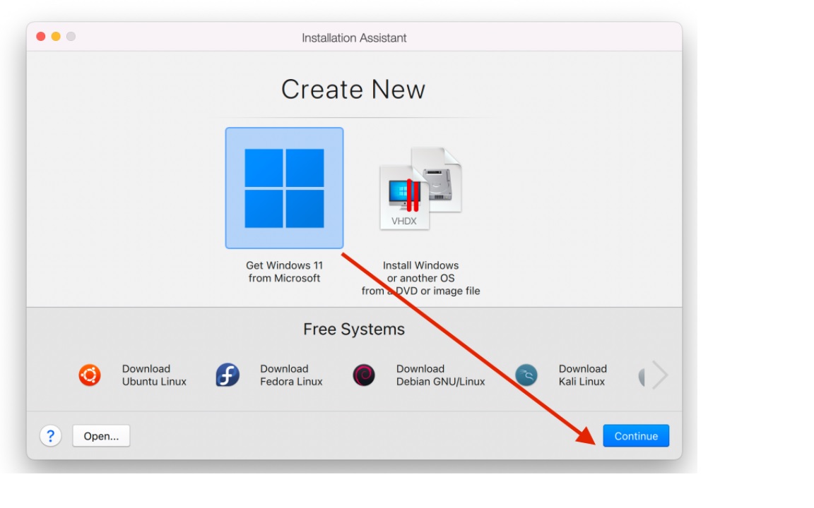
Task: Select the 'Download Debian GNU/Linux' label
Action: (x=440, y=375)
